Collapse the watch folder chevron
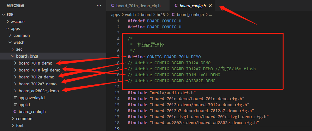The image size is (312, 131). [10, 43]
